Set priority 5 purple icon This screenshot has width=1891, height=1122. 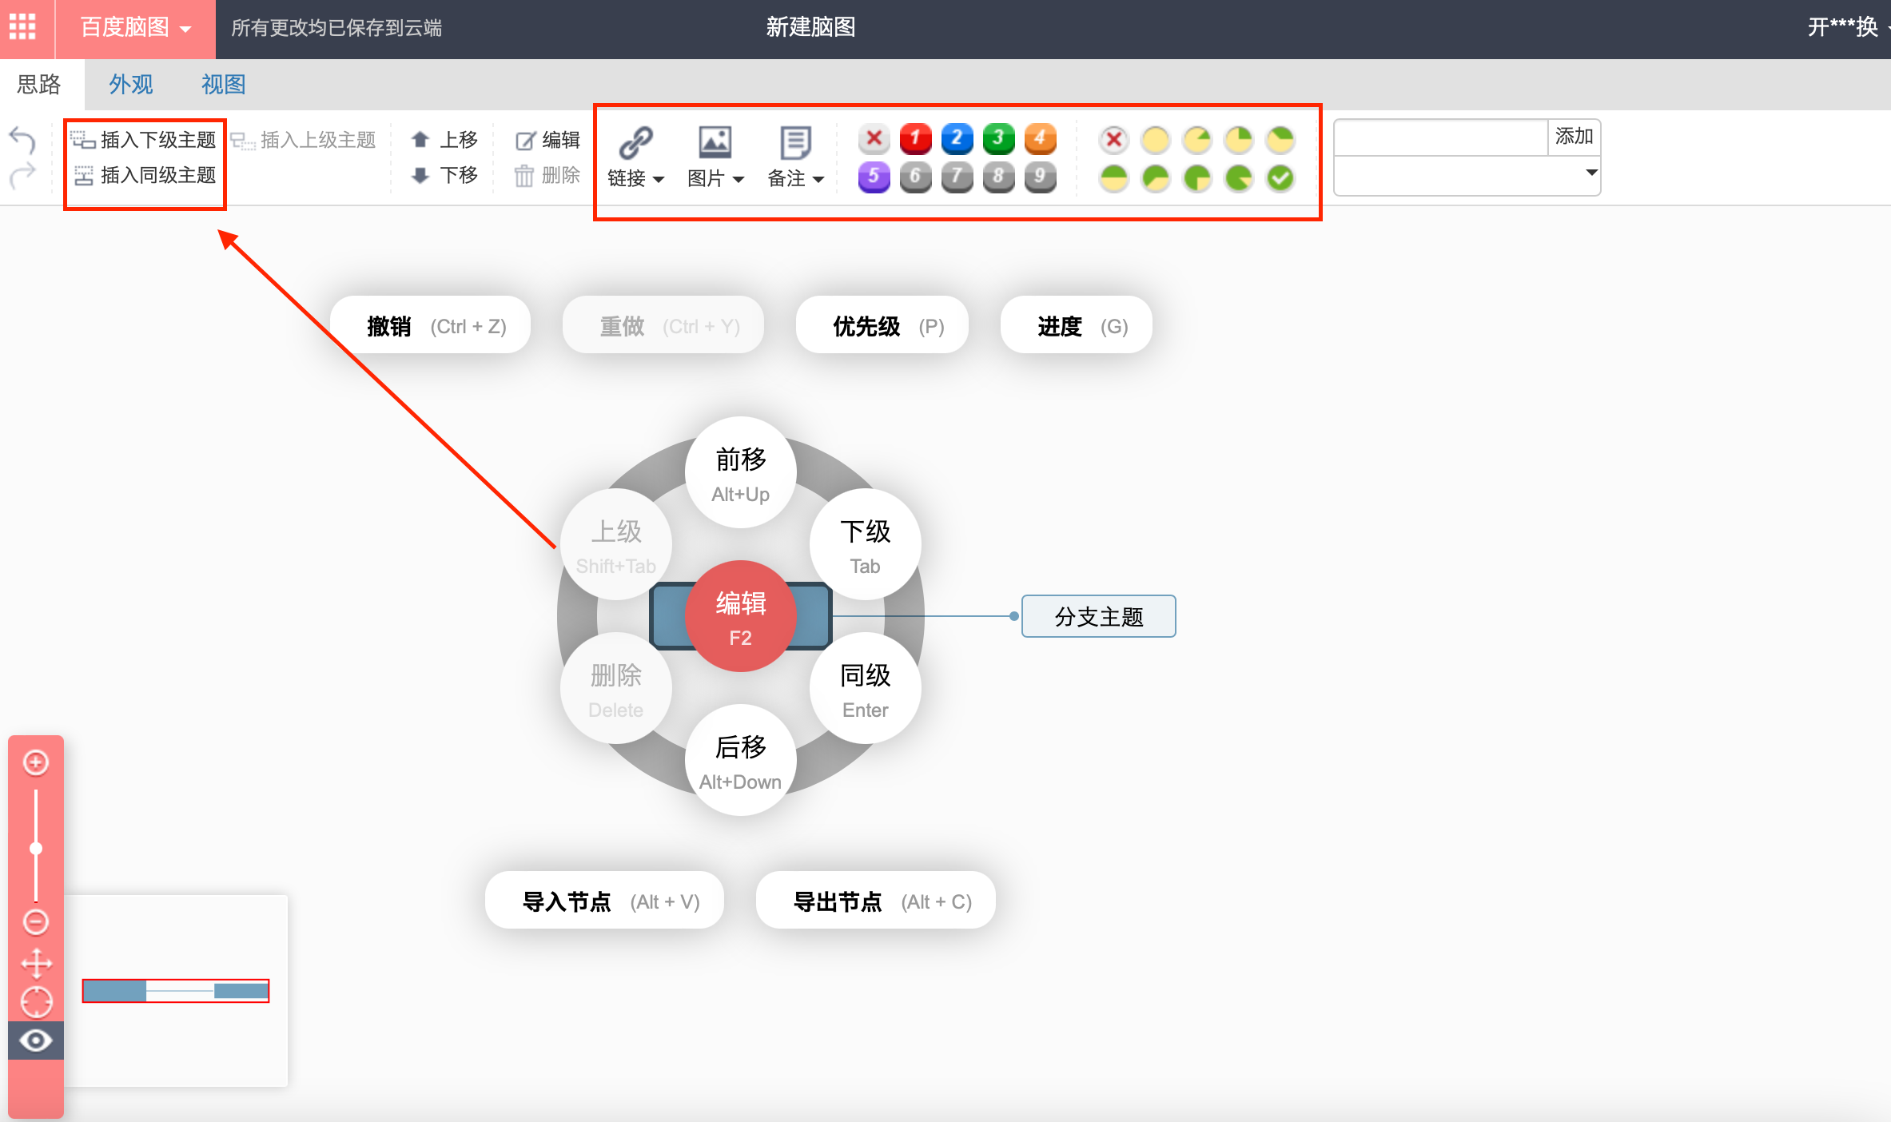(874, 177)
